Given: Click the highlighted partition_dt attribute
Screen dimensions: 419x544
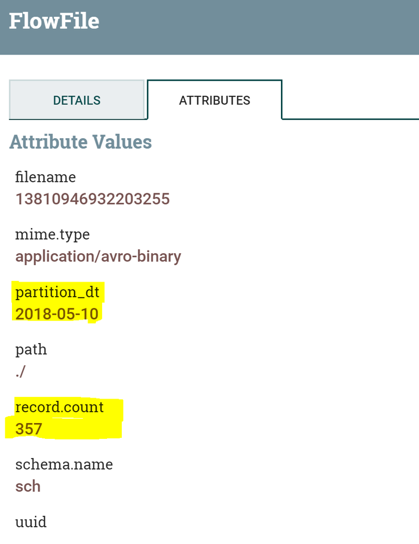Looking at the screenshot, I should [57, 292].
